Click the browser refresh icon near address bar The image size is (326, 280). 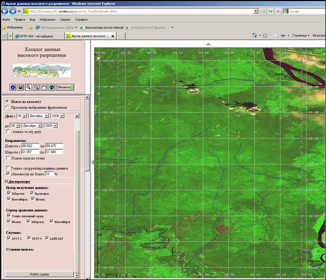click(x=270, y=11)
